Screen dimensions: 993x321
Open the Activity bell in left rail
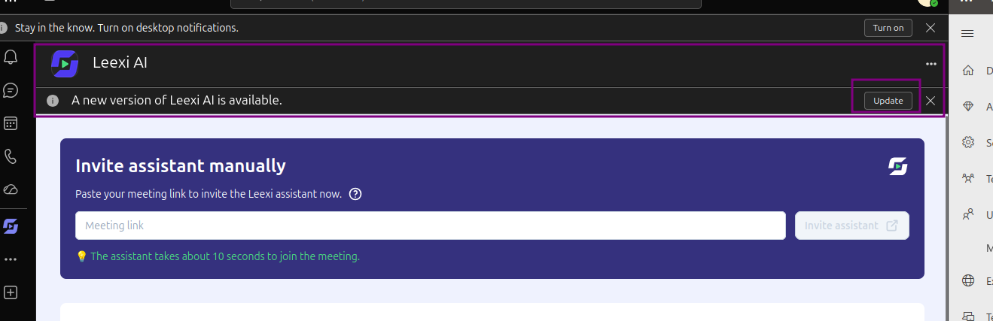tap(11, 58)
